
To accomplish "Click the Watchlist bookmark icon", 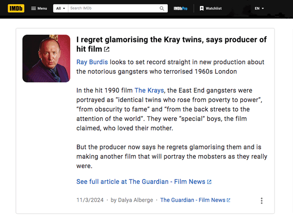I will 202,8.
